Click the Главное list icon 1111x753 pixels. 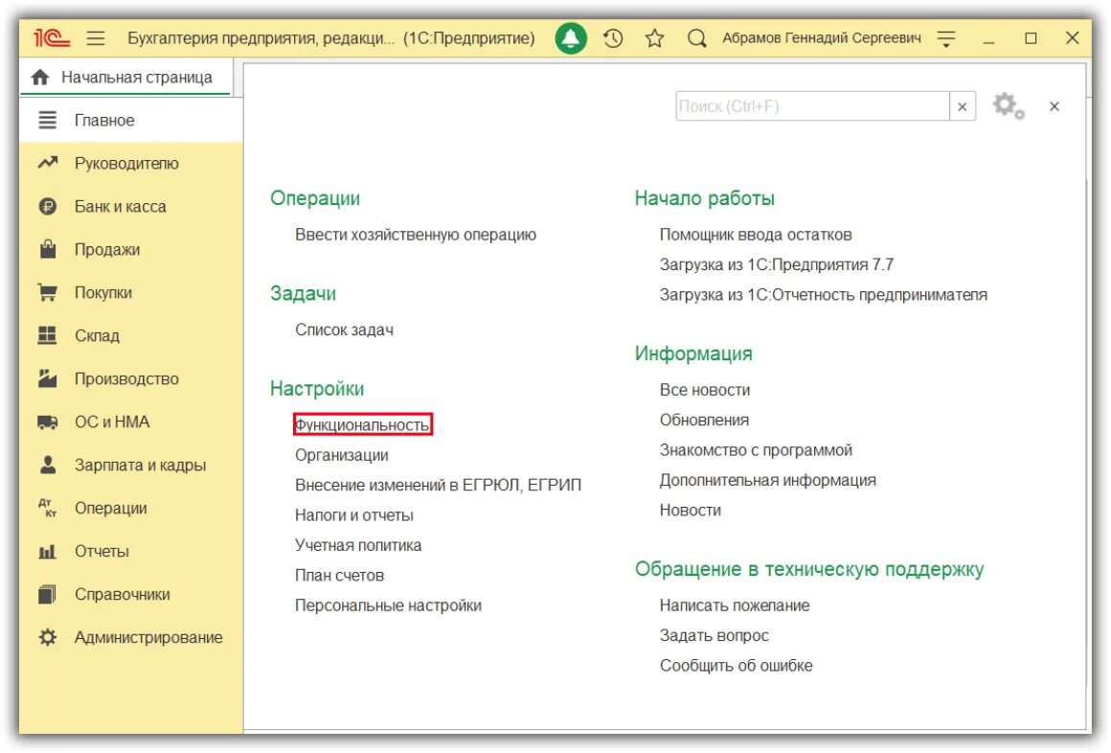pos(48,121)
